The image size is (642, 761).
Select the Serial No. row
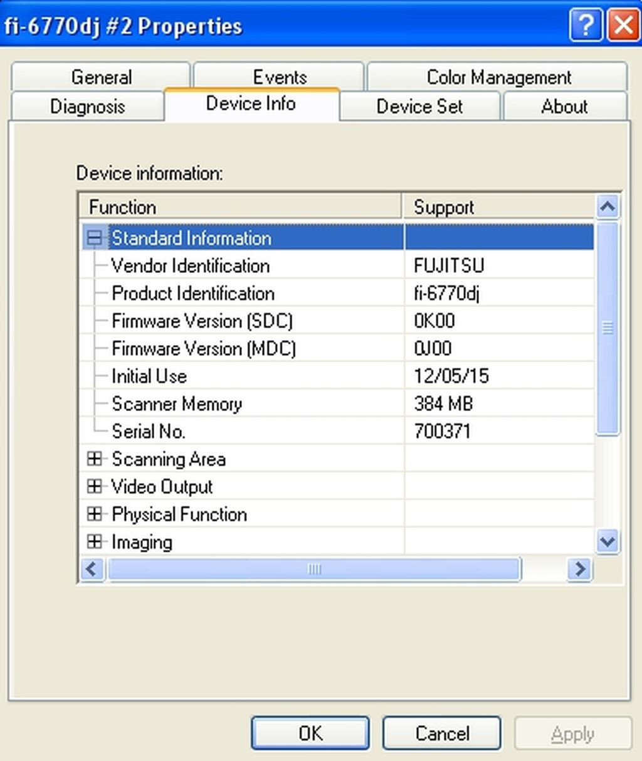point(251,431)
